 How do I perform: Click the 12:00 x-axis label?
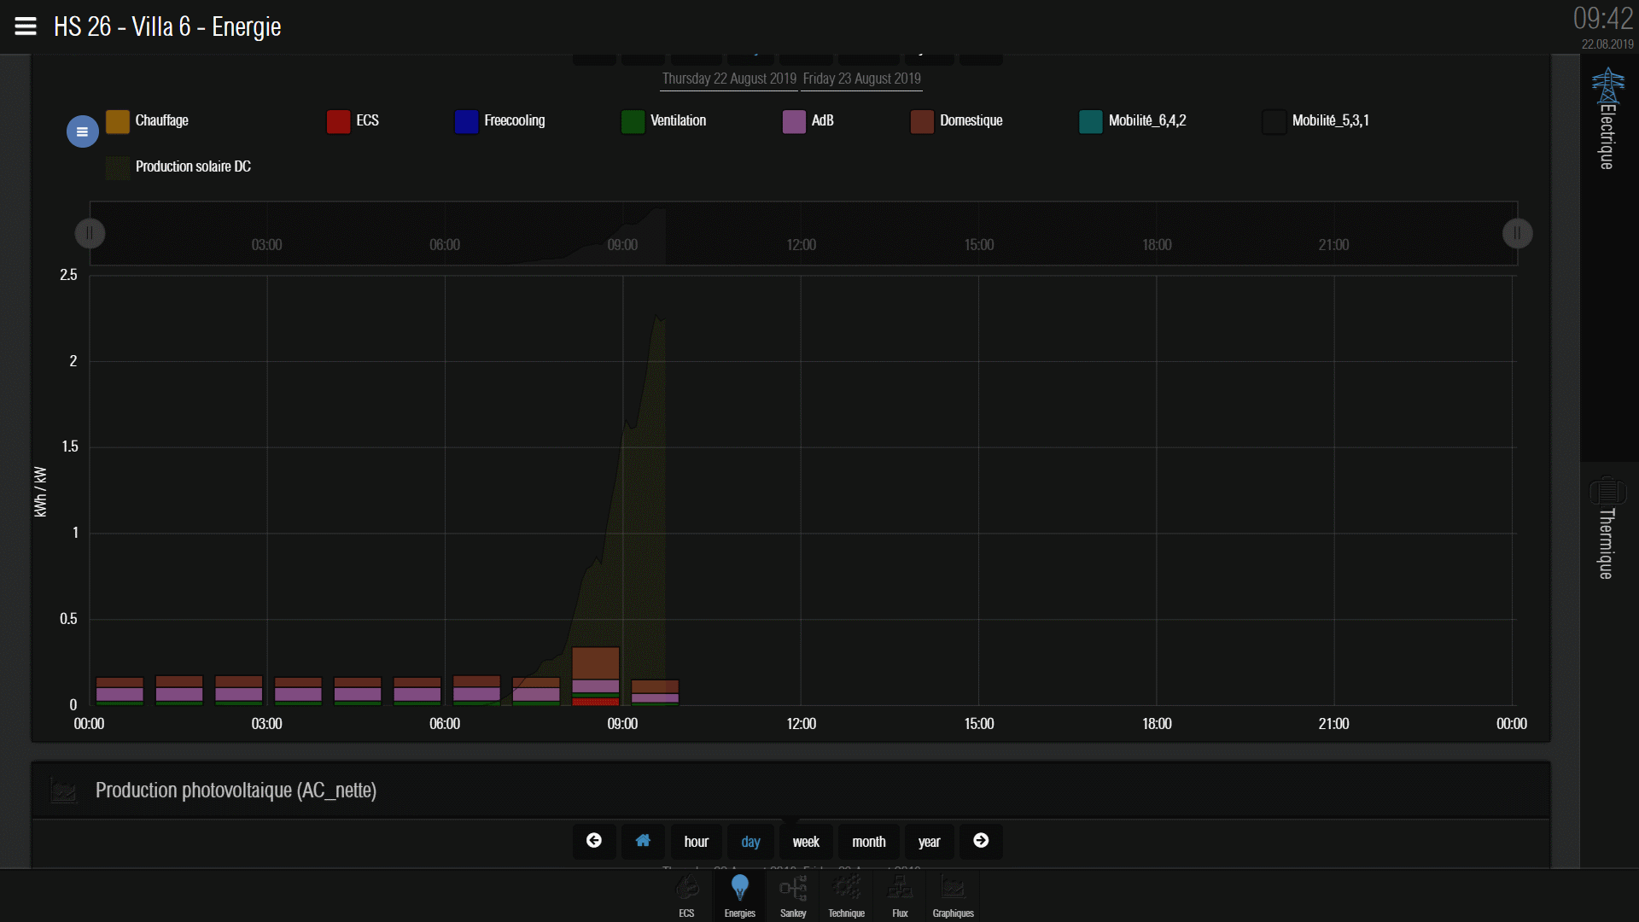(x=801, y=724)
